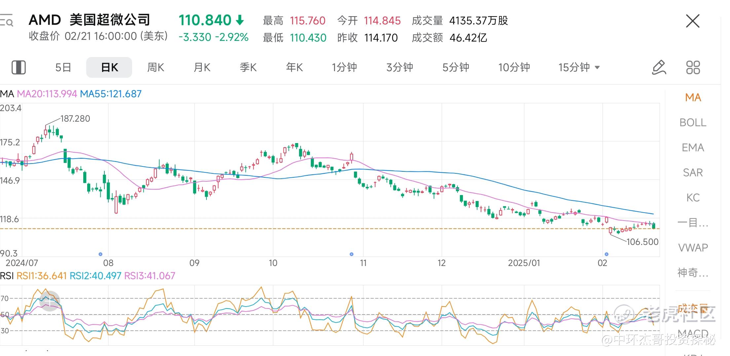Viewport: 730px width, 356px height.
Task: Select the 神奇… indicator
Action: pos(693,273)
